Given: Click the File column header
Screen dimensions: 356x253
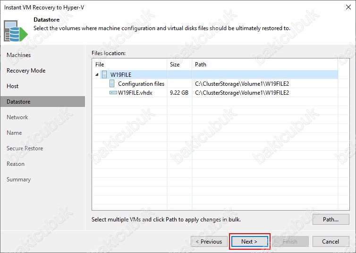Looking at the screenshot, I should tap(130, 65).
